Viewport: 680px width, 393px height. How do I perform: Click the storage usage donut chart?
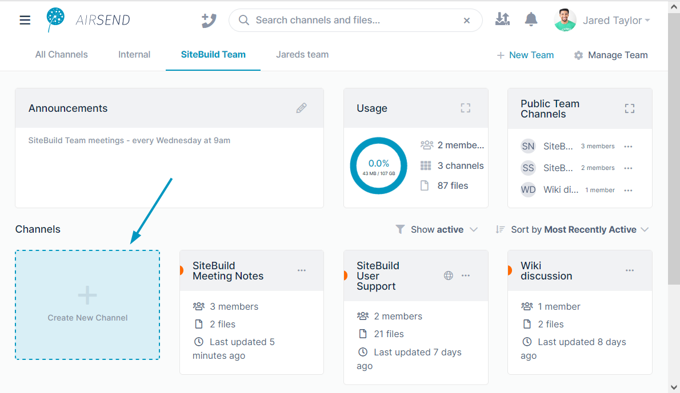click(x=379, y=166)
